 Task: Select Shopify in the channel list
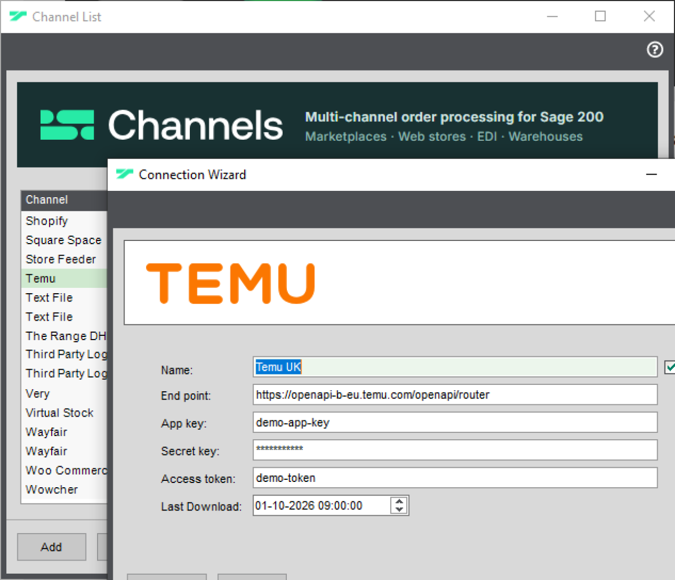point(64,221)
